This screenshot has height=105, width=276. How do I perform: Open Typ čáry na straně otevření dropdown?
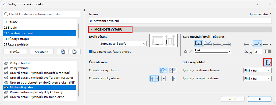coord(257,70)
